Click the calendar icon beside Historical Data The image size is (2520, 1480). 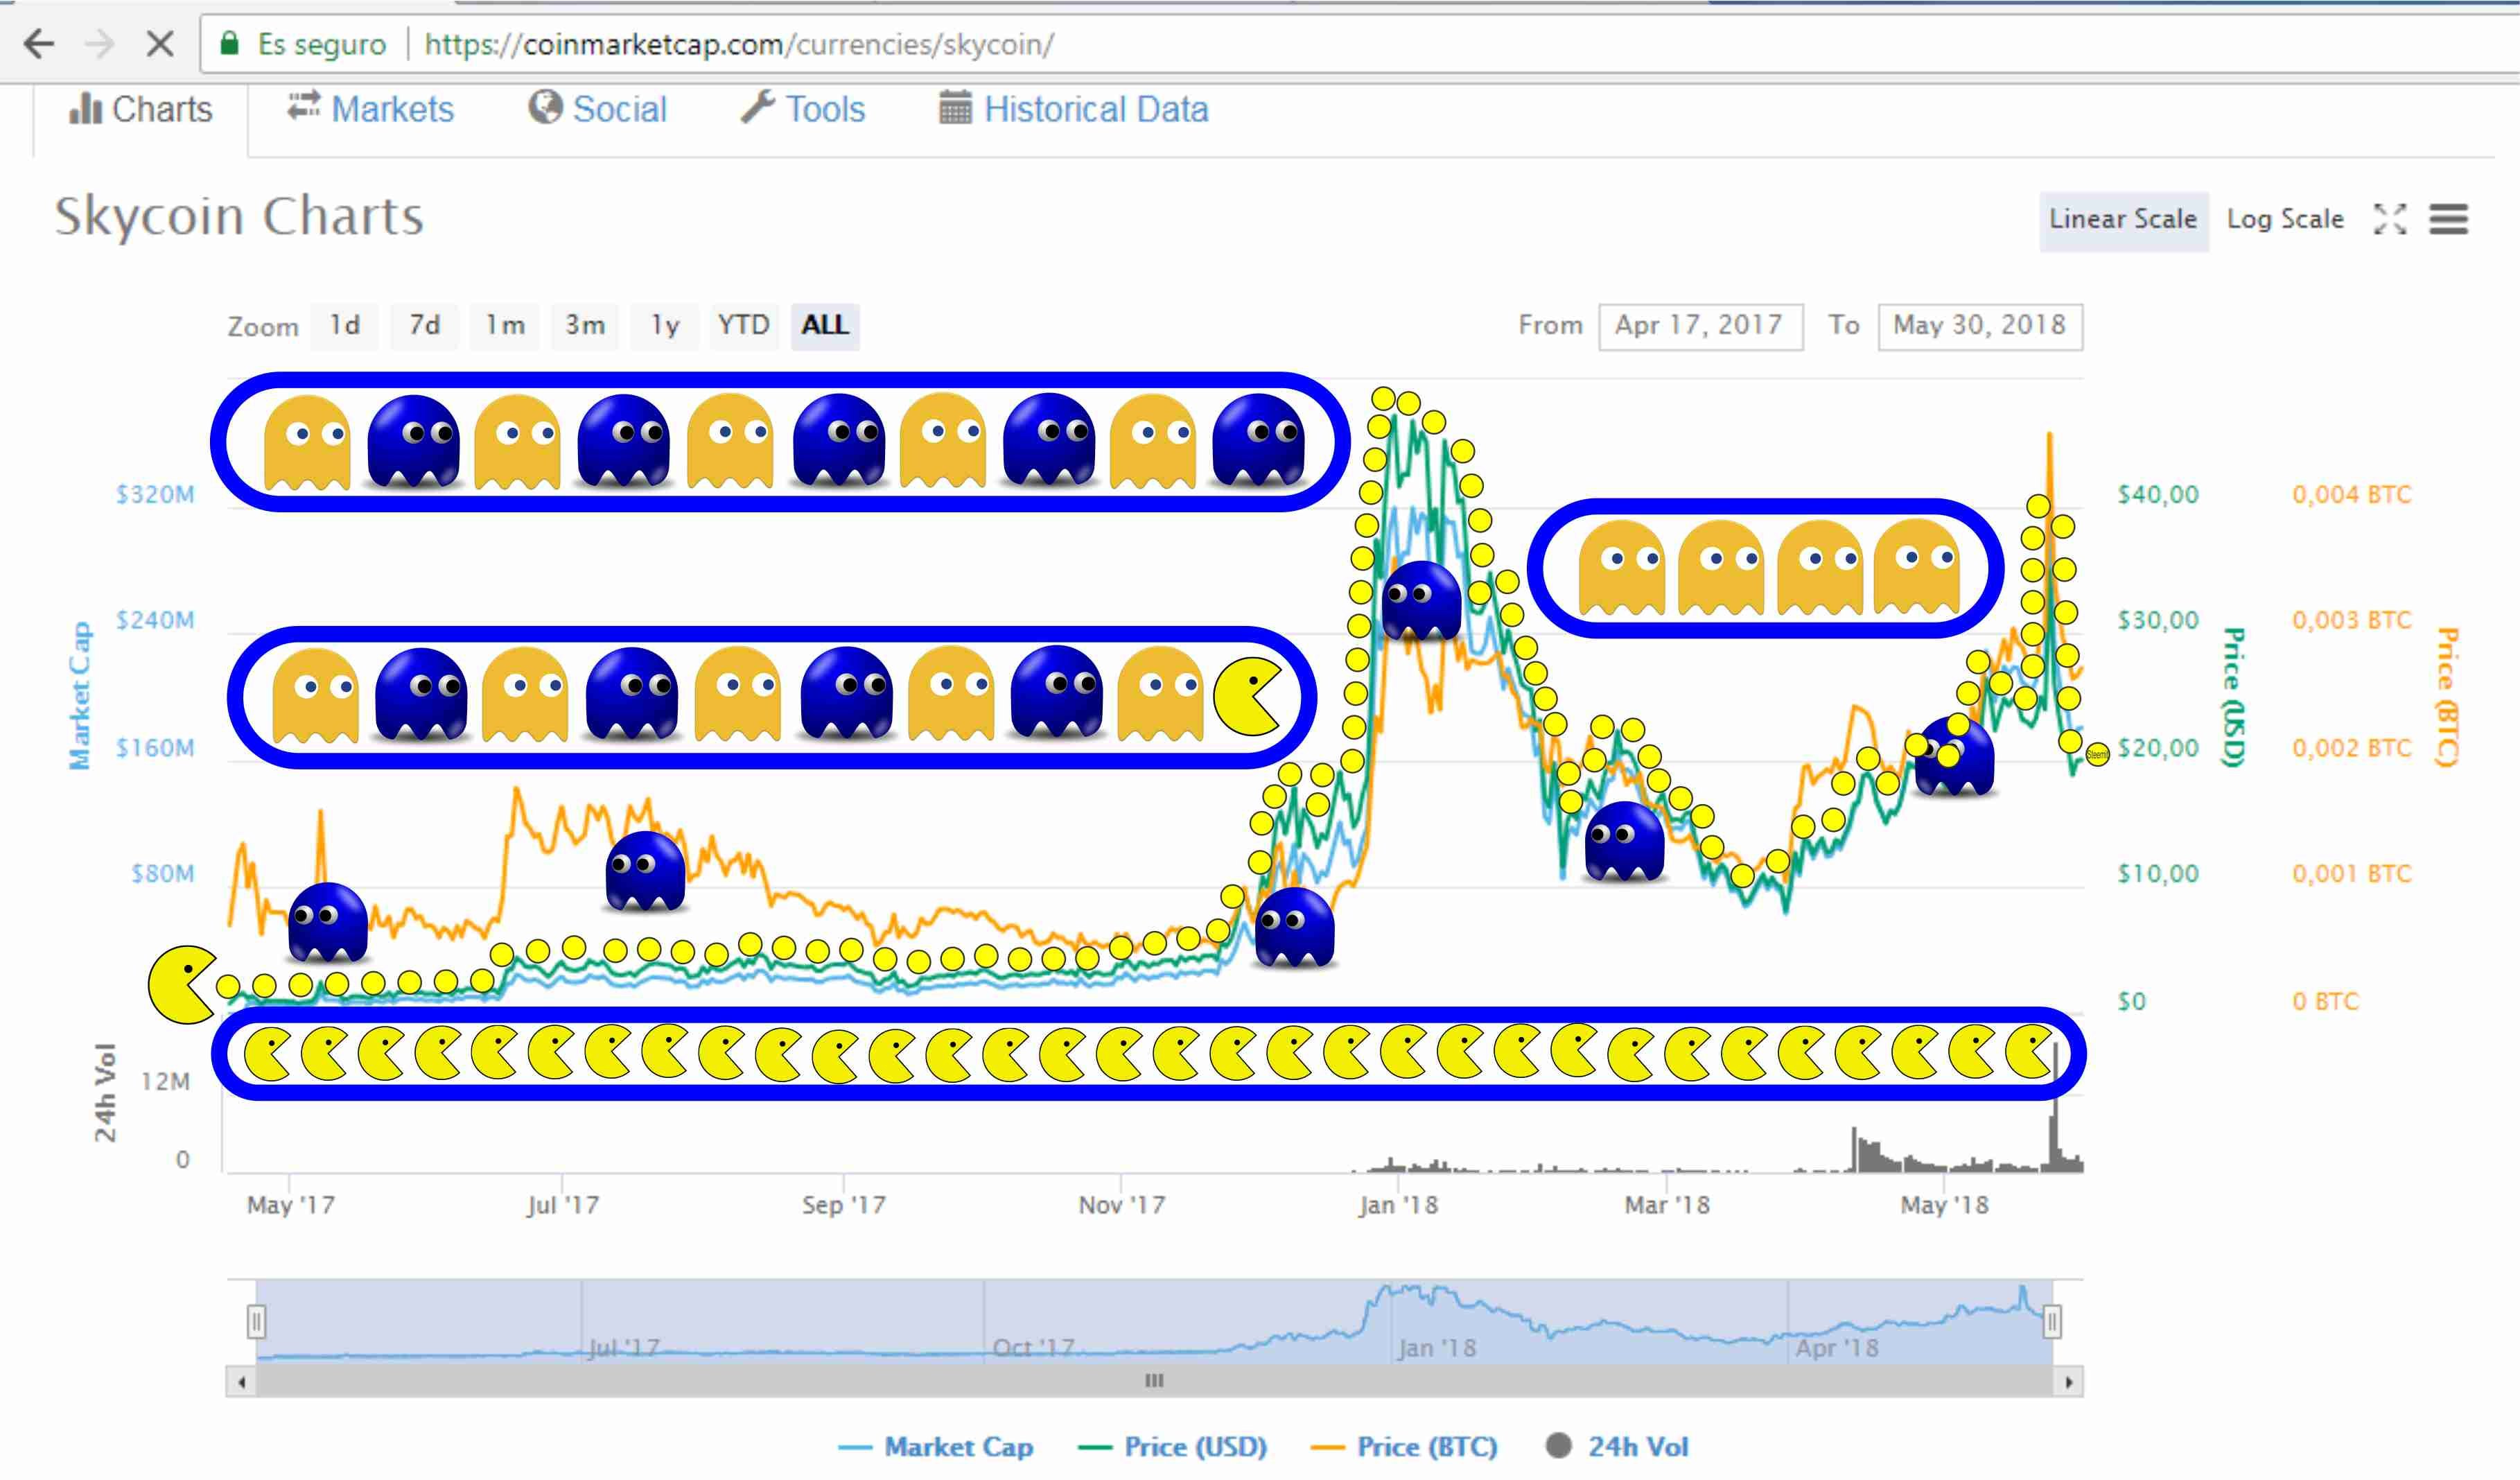click(x=955, y=107)
